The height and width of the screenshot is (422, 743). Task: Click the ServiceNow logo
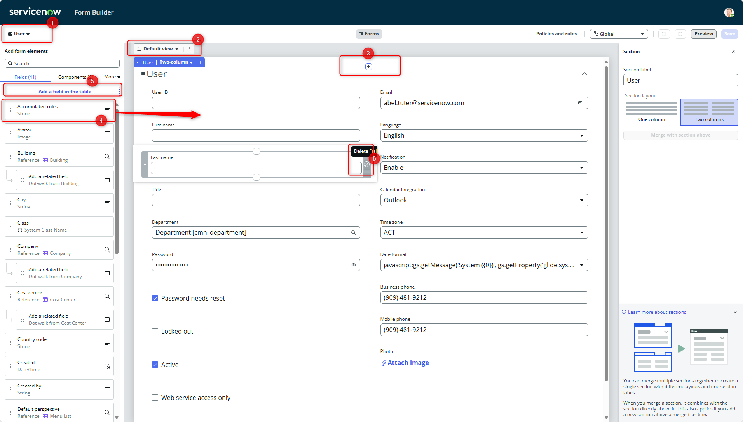coord(35,12)
